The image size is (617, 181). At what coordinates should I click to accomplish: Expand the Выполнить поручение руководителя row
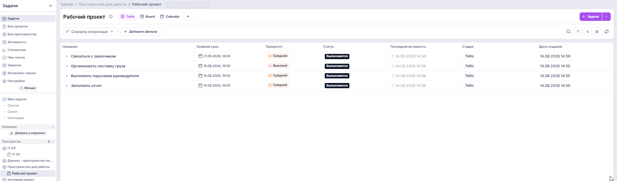click(67, 76)
